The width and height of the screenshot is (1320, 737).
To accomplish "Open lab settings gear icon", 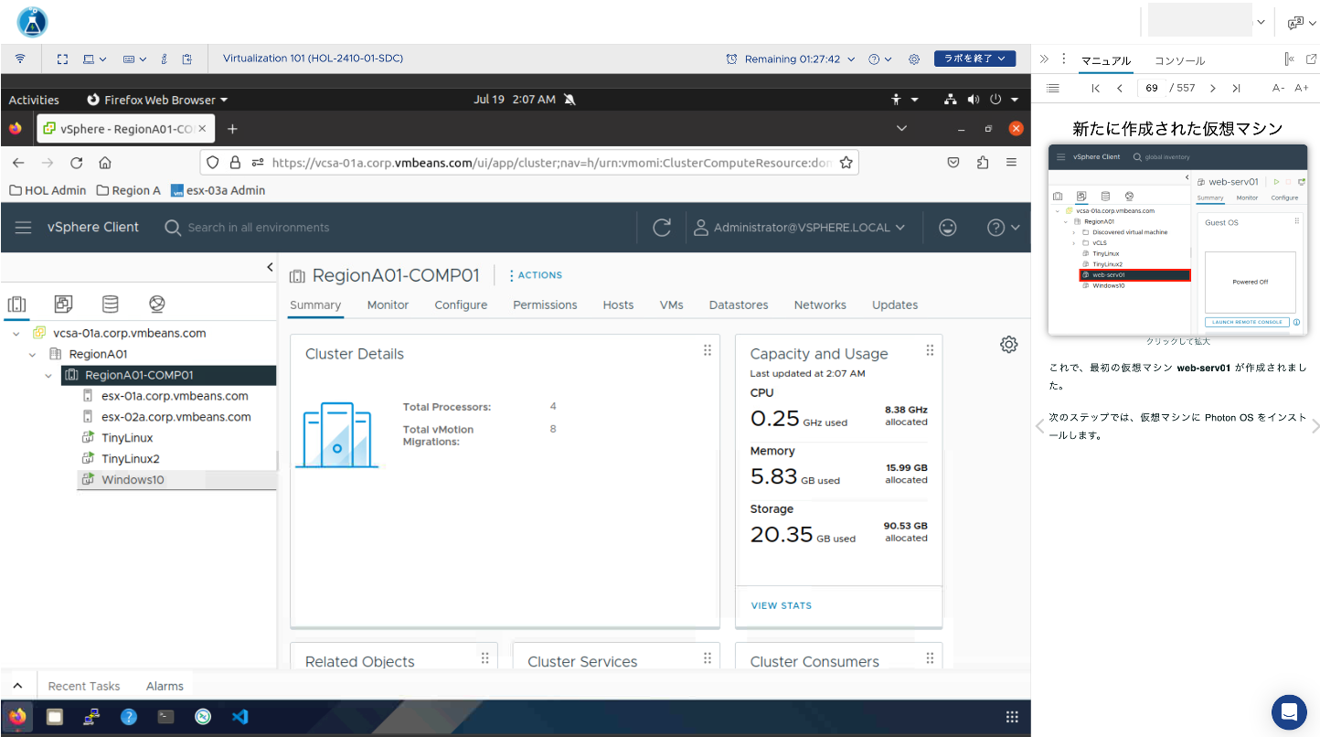I will pos(914,59).
